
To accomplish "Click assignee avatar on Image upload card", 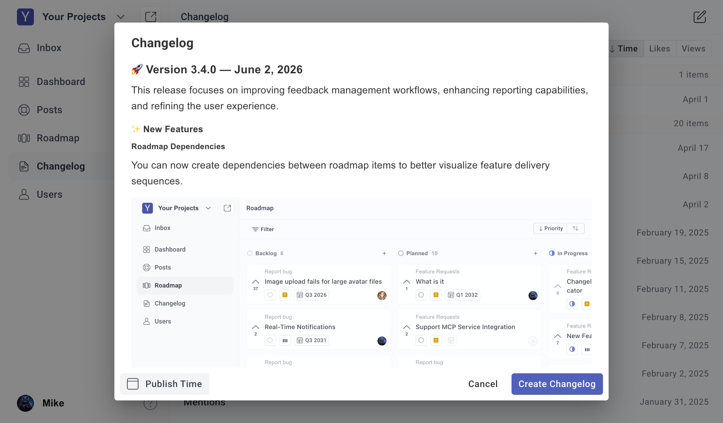I will click(x=382, y=295).
